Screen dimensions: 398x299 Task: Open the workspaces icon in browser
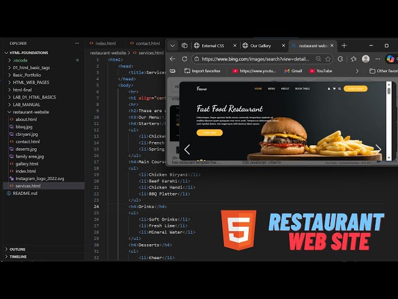[185, 45]
